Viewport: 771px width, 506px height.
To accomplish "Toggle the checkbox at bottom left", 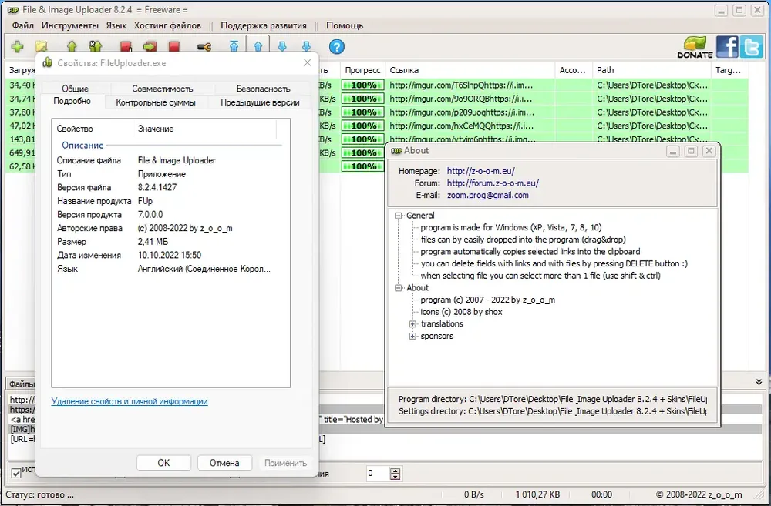I will click(16, 474).
